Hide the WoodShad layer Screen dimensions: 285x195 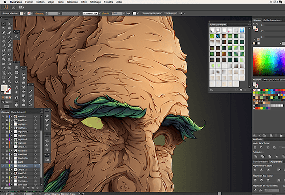(x=3, y=154)
